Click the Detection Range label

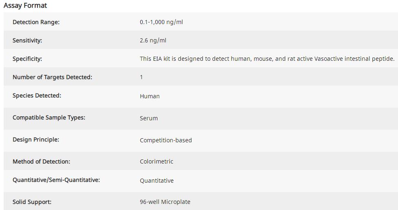click(x=36, y=22)
